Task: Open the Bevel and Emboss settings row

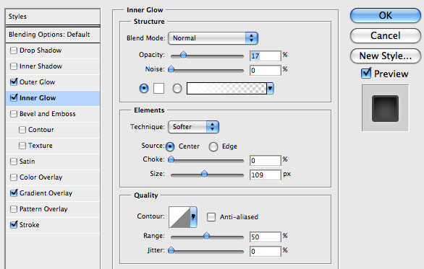Action: (x=53, y=114)
